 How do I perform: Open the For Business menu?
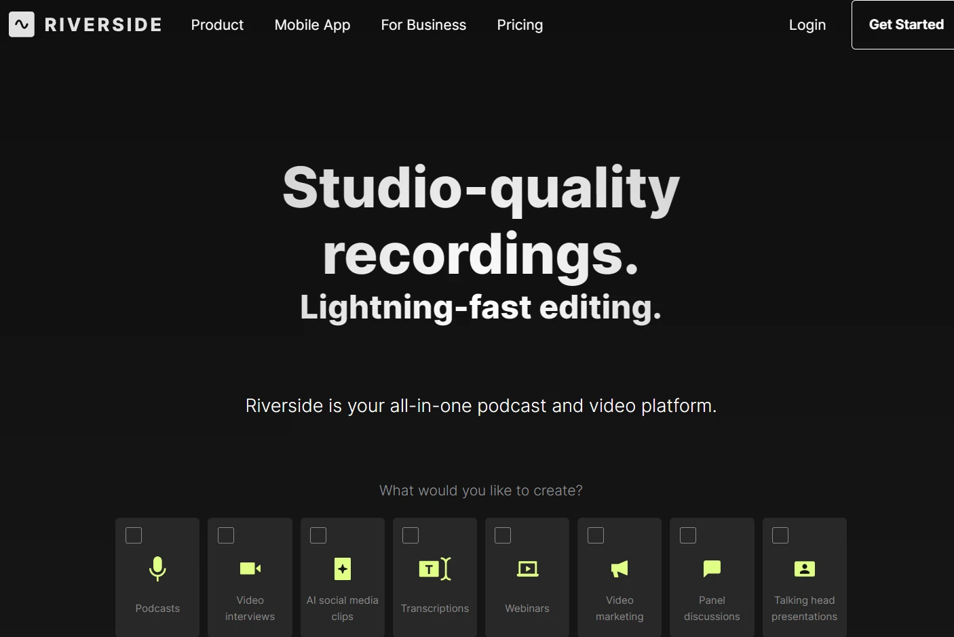tap(423, 25)
